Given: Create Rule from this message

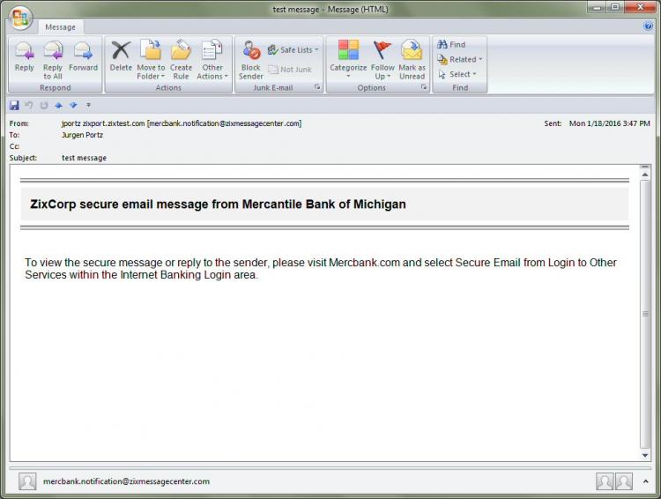Looking at the screenshot, I should (181, 60).
